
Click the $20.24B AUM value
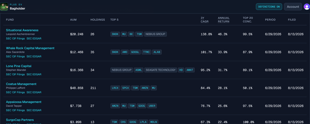click(77, 34)
